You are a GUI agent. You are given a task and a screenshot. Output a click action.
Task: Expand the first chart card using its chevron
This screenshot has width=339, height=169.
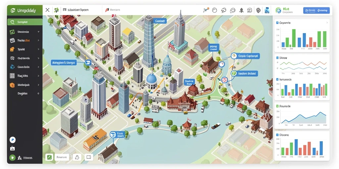[327, 23]
